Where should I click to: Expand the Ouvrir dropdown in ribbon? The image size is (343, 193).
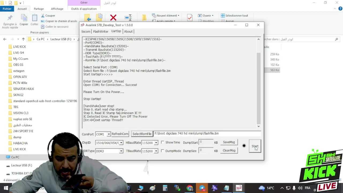[x=212, y=16]
